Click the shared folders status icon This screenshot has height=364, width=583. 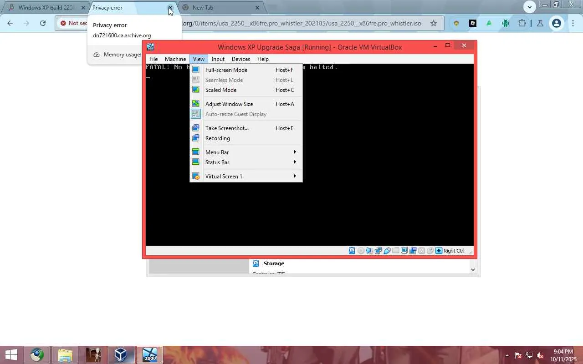tap(395, 251)
